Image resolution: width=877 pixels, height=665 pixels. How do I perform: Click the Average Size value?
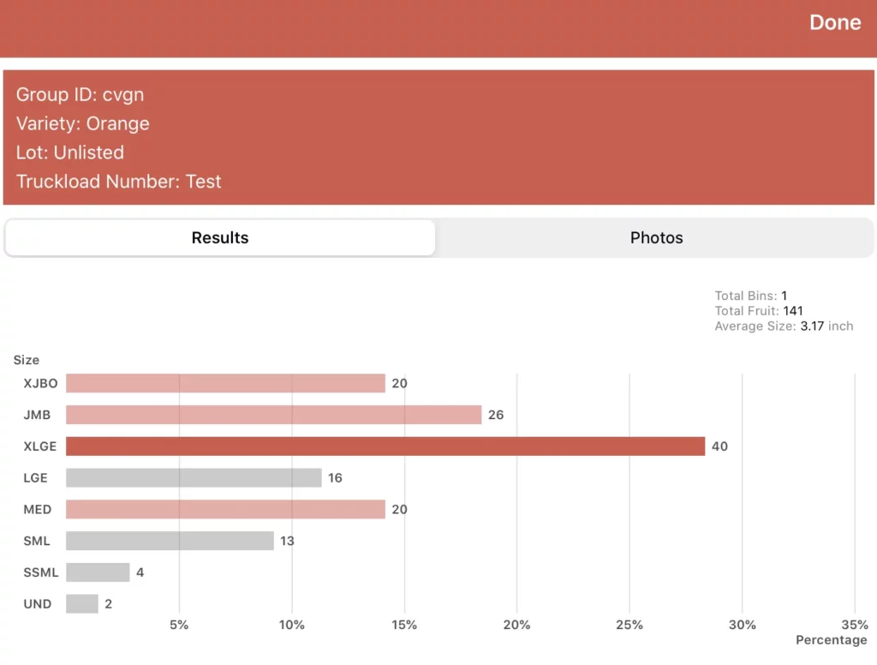[x=813, y=327]
